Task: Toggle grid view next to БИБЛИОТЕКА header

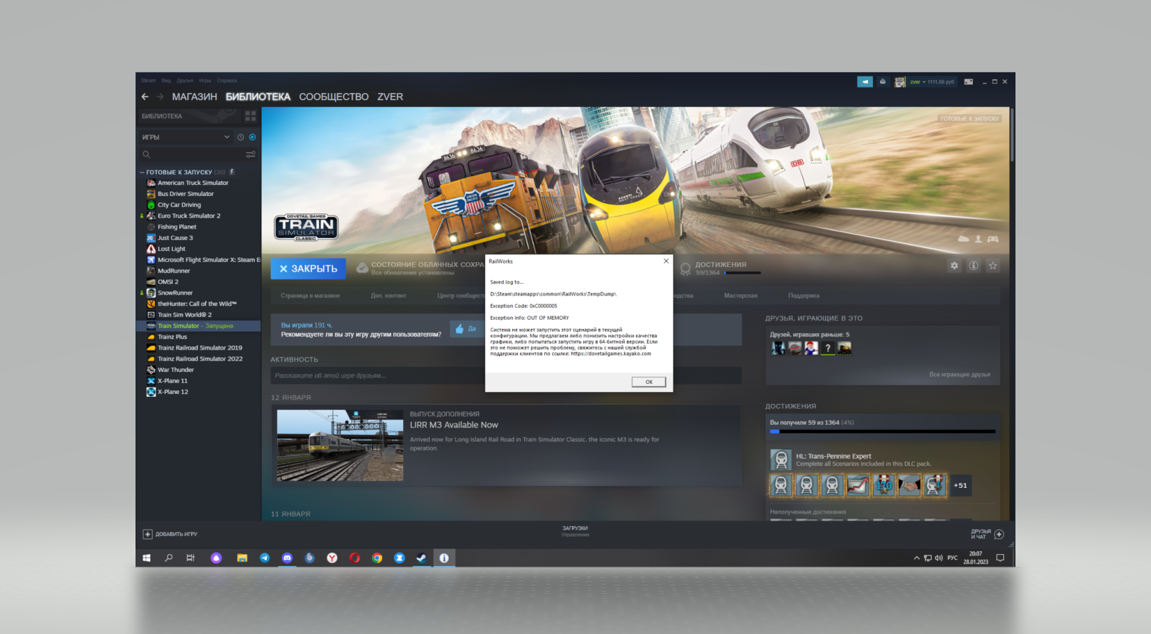Action: point(250,116)
